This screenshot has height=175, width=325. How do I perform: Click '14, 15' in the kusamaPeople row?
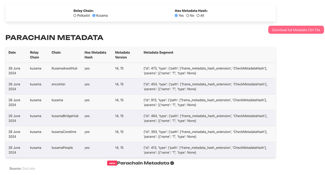[119, 148]
